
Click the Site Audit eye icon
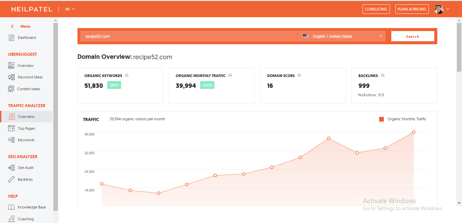[11, 168]
